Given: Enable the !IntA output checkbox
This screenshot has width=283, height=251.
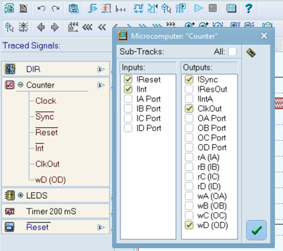Looking at the screenshot, I should pyautogui.click(x=189, y=99).
